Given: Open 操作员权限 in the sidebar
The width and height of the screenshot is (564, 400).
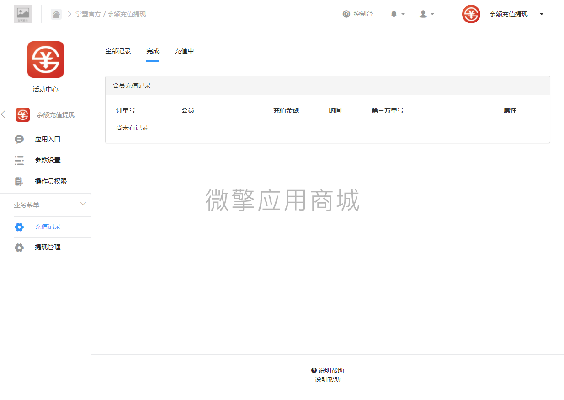Looking at the screenshot, I should 51,181.
